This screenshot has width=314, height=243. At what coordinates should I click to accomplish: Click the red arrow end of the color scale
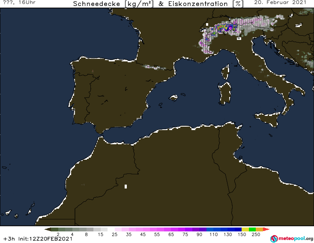point(266,229)
